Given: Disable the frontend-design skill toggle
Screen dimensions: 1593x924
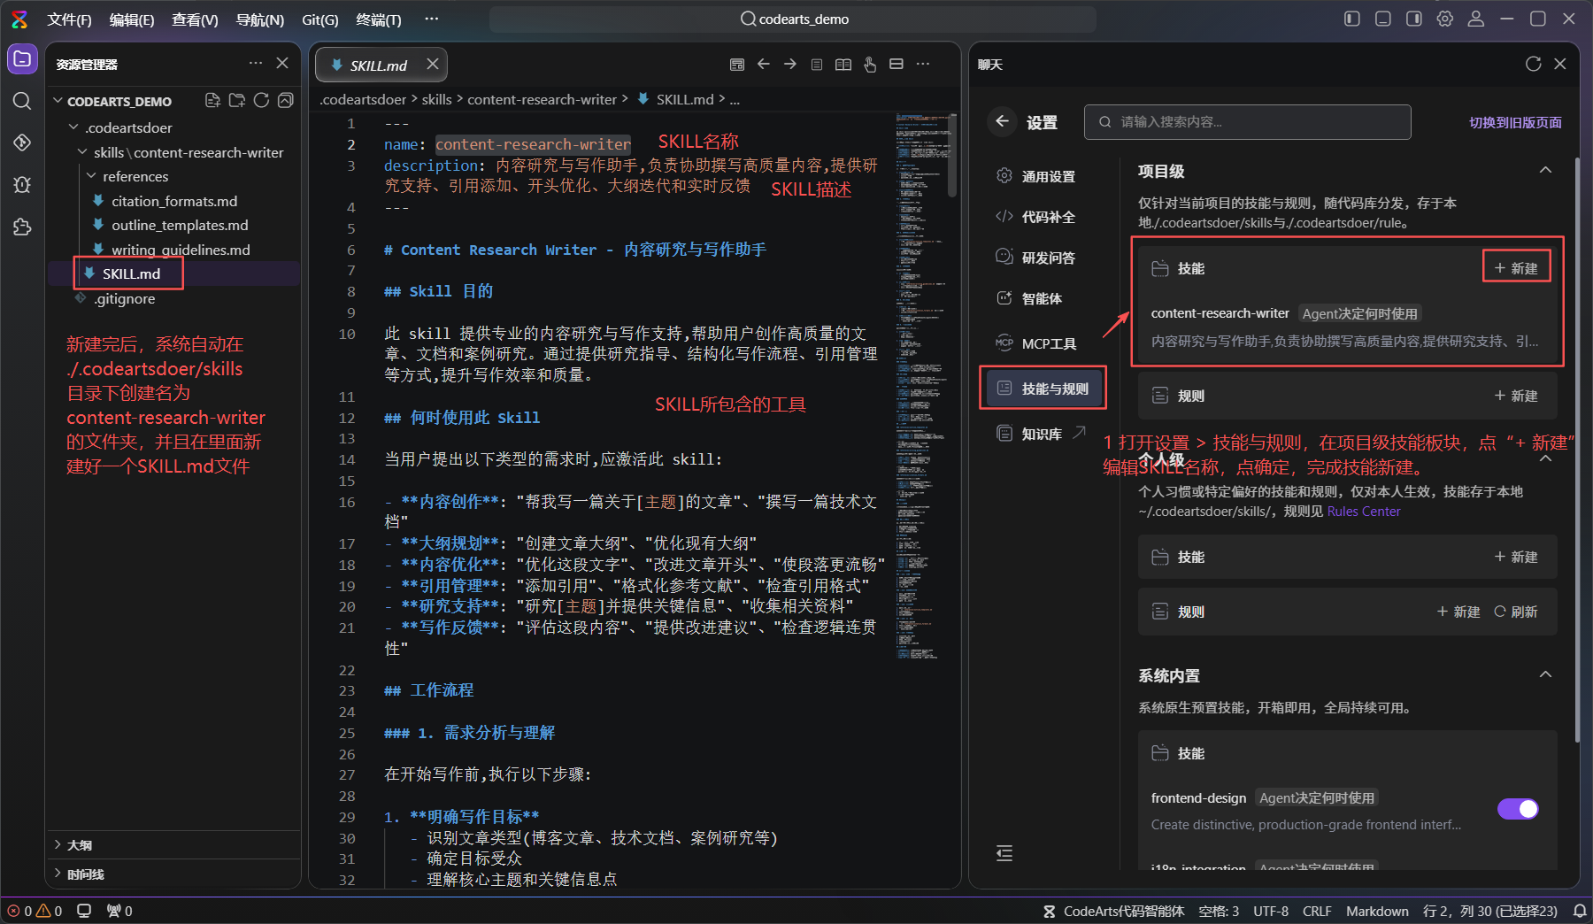Looking at the screenshot, I should [1518, 809].
